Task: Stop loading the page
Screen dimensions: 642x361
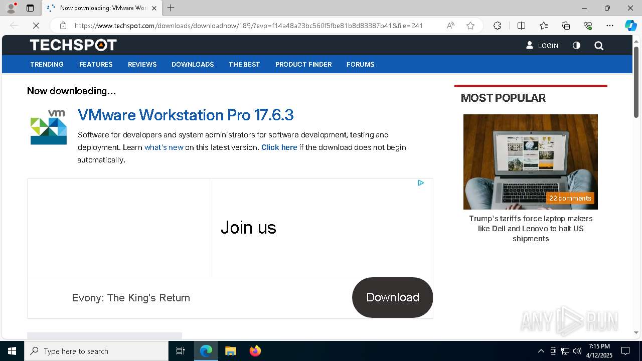Action: tap(36, 26)
